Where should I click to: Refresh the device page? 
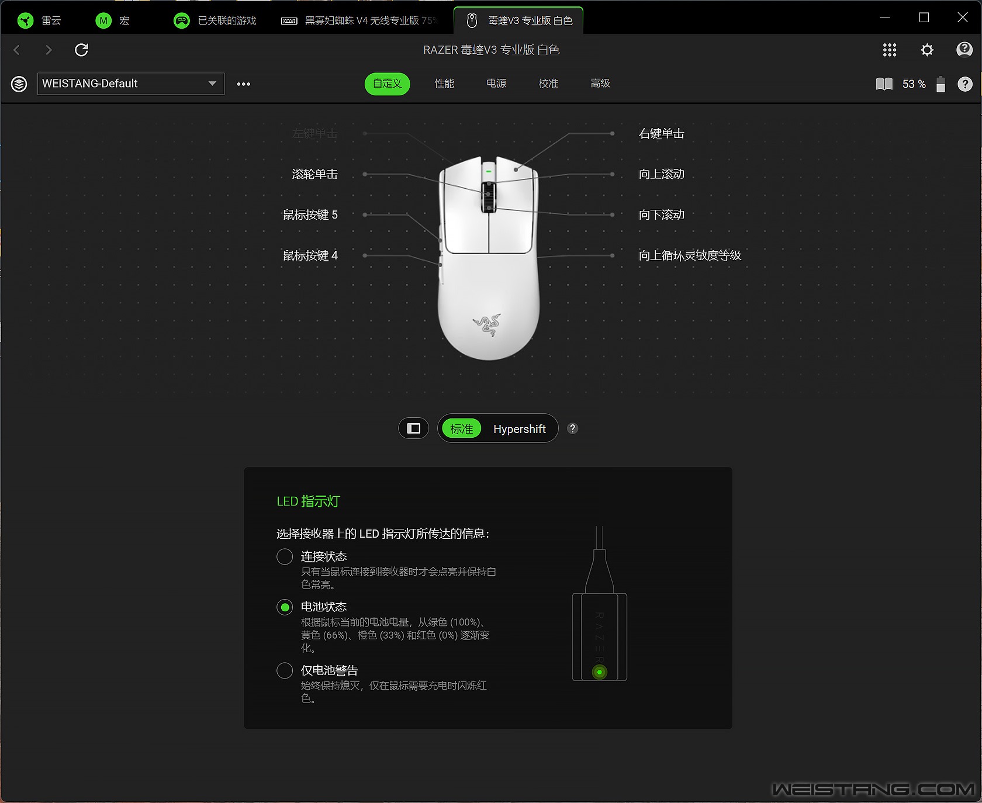pos(82,50)
